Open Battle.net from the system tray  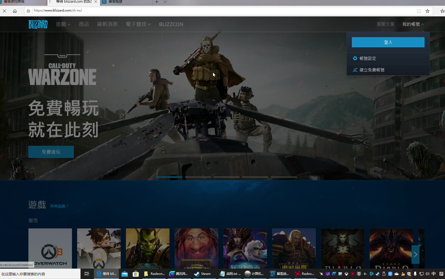(371, 274)
